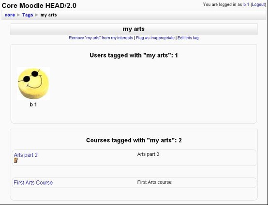Screen dimensions: 268x205
Task: Click the b 1 name under the avatar
Action: click(33, 104)
